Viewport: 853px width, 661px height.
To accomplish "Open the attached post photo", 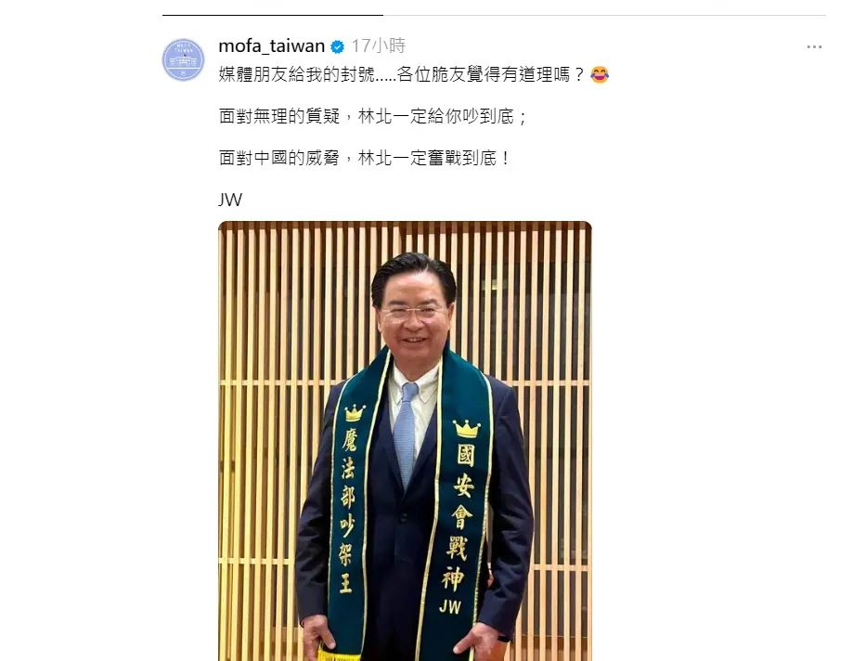I will [x=405, y=441].
